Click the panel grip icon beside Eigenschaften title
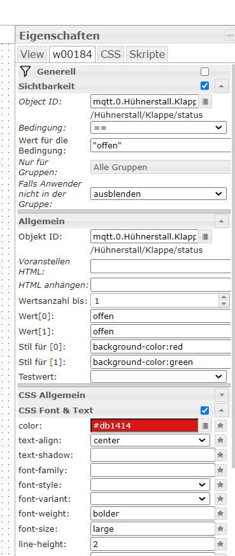 pyautogui.click(x=230, y=36)
